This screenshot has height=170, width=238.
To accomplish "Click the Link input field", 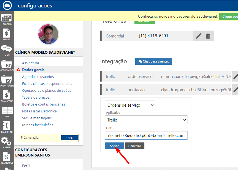I will (146, 135).
